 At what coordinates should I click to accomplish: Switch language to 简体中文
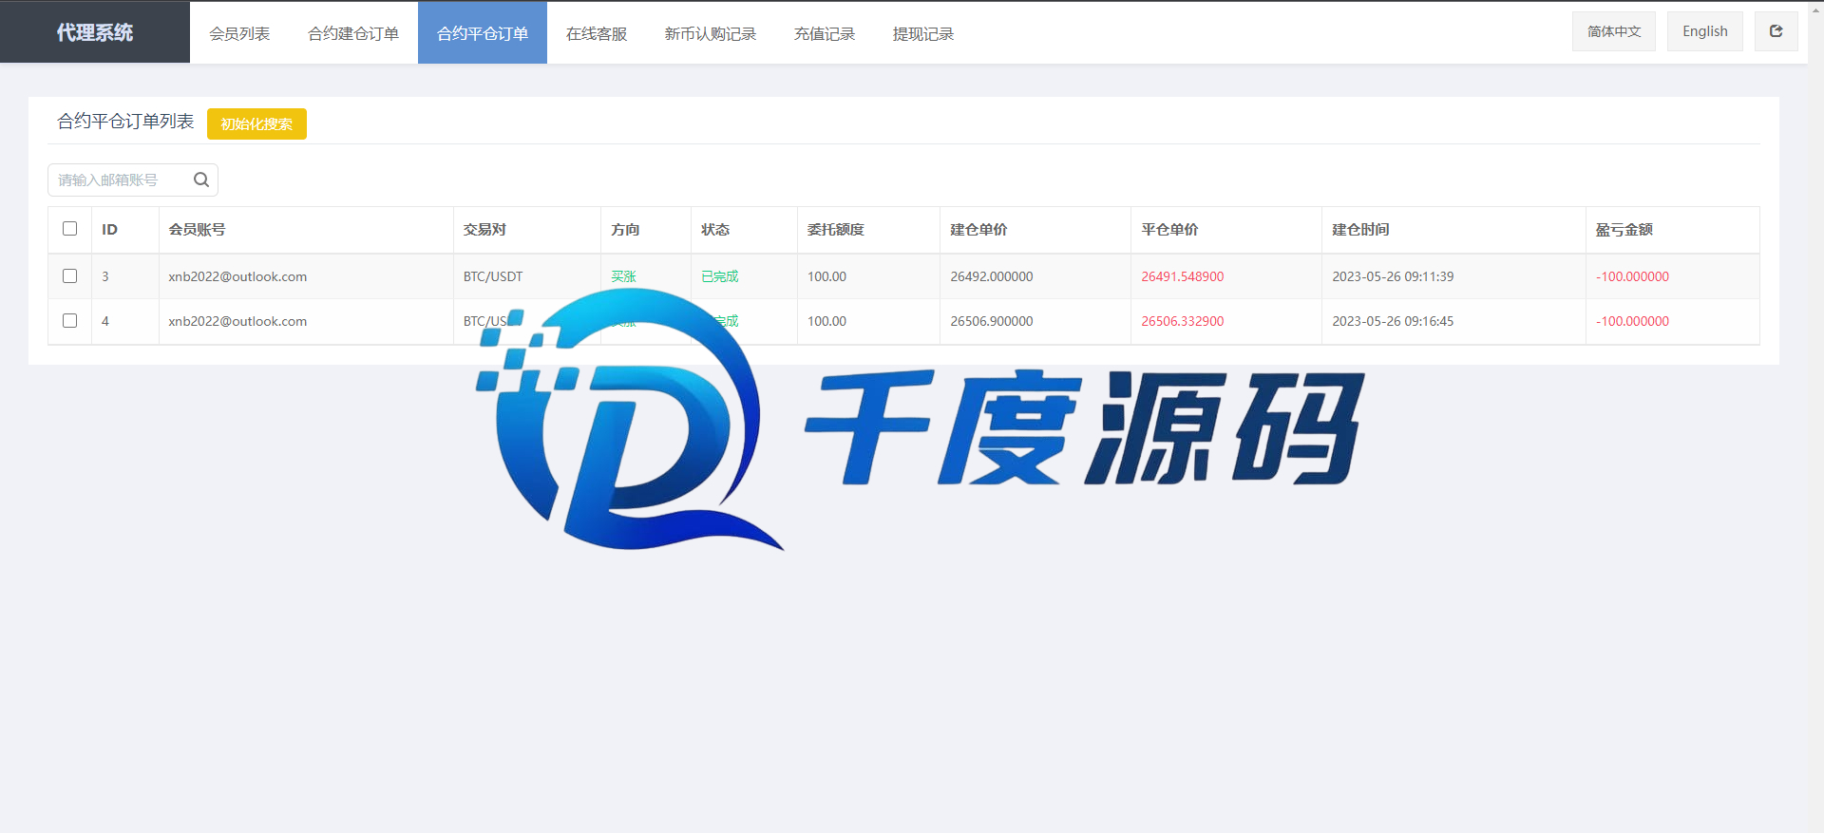point(1614,31)
